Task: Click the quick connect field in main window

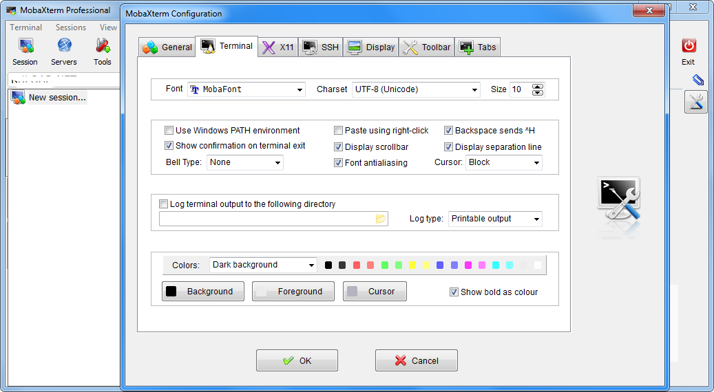Action: tap(64, 80)
